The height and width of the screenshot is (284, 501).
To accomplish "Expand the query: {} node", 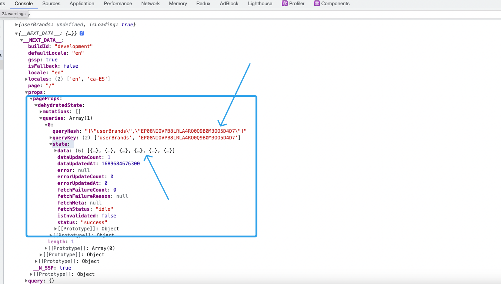I will pyautogui.click(x=26, y=281).
